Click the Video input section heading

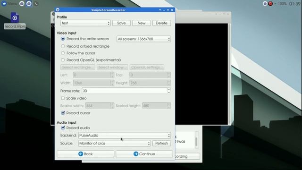(67, 33)
